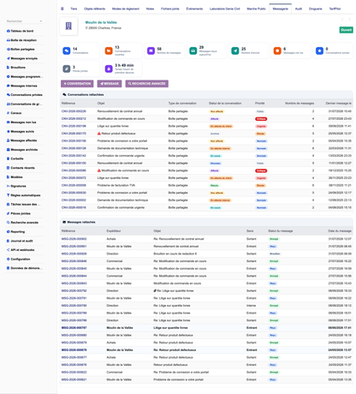Switch to the Marché Public tab
Image resolution: width=356 pixels, height=394 pixels.
(x=256, y=9)
